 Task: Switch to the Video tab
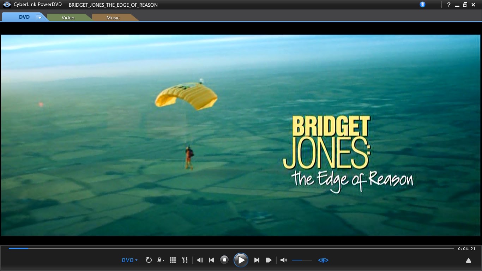[x=68, y=17]
